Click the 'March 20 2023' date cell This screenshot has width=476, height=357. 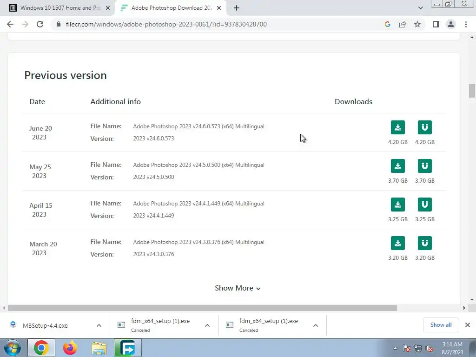coord(43,248)
